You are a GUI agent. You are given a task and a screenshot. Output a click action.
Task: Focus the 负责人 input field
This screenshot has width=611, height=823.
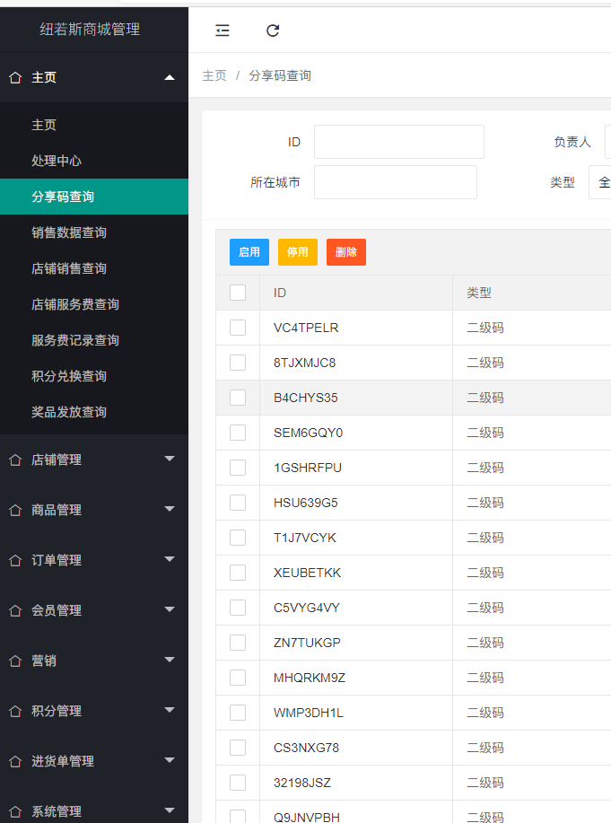607,142
